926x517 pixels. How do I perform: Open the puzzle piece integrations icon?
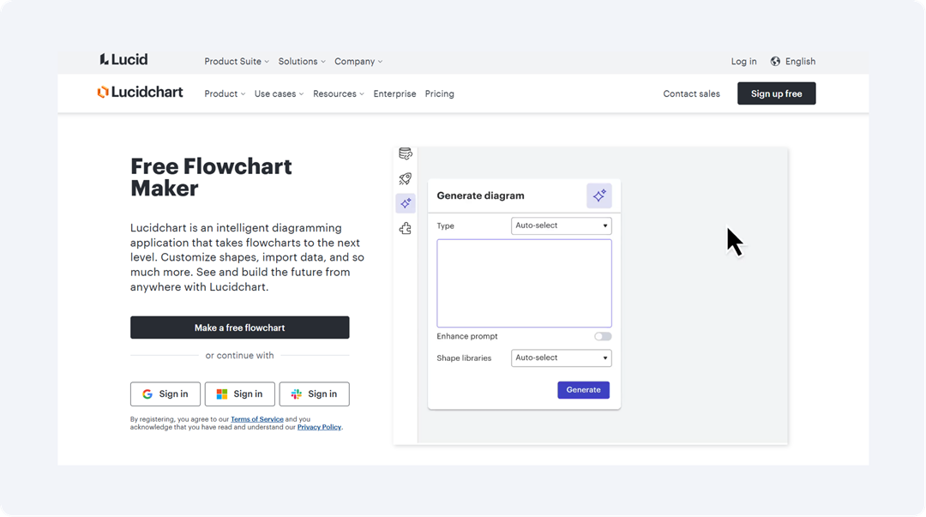click(406, 228)
